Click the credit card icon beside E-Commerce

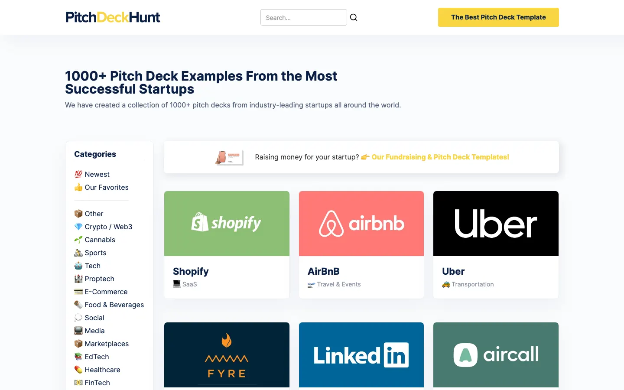click(x=78, y=292)
